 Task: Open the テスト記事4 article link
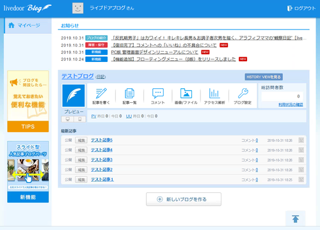(x=102, y=150)
